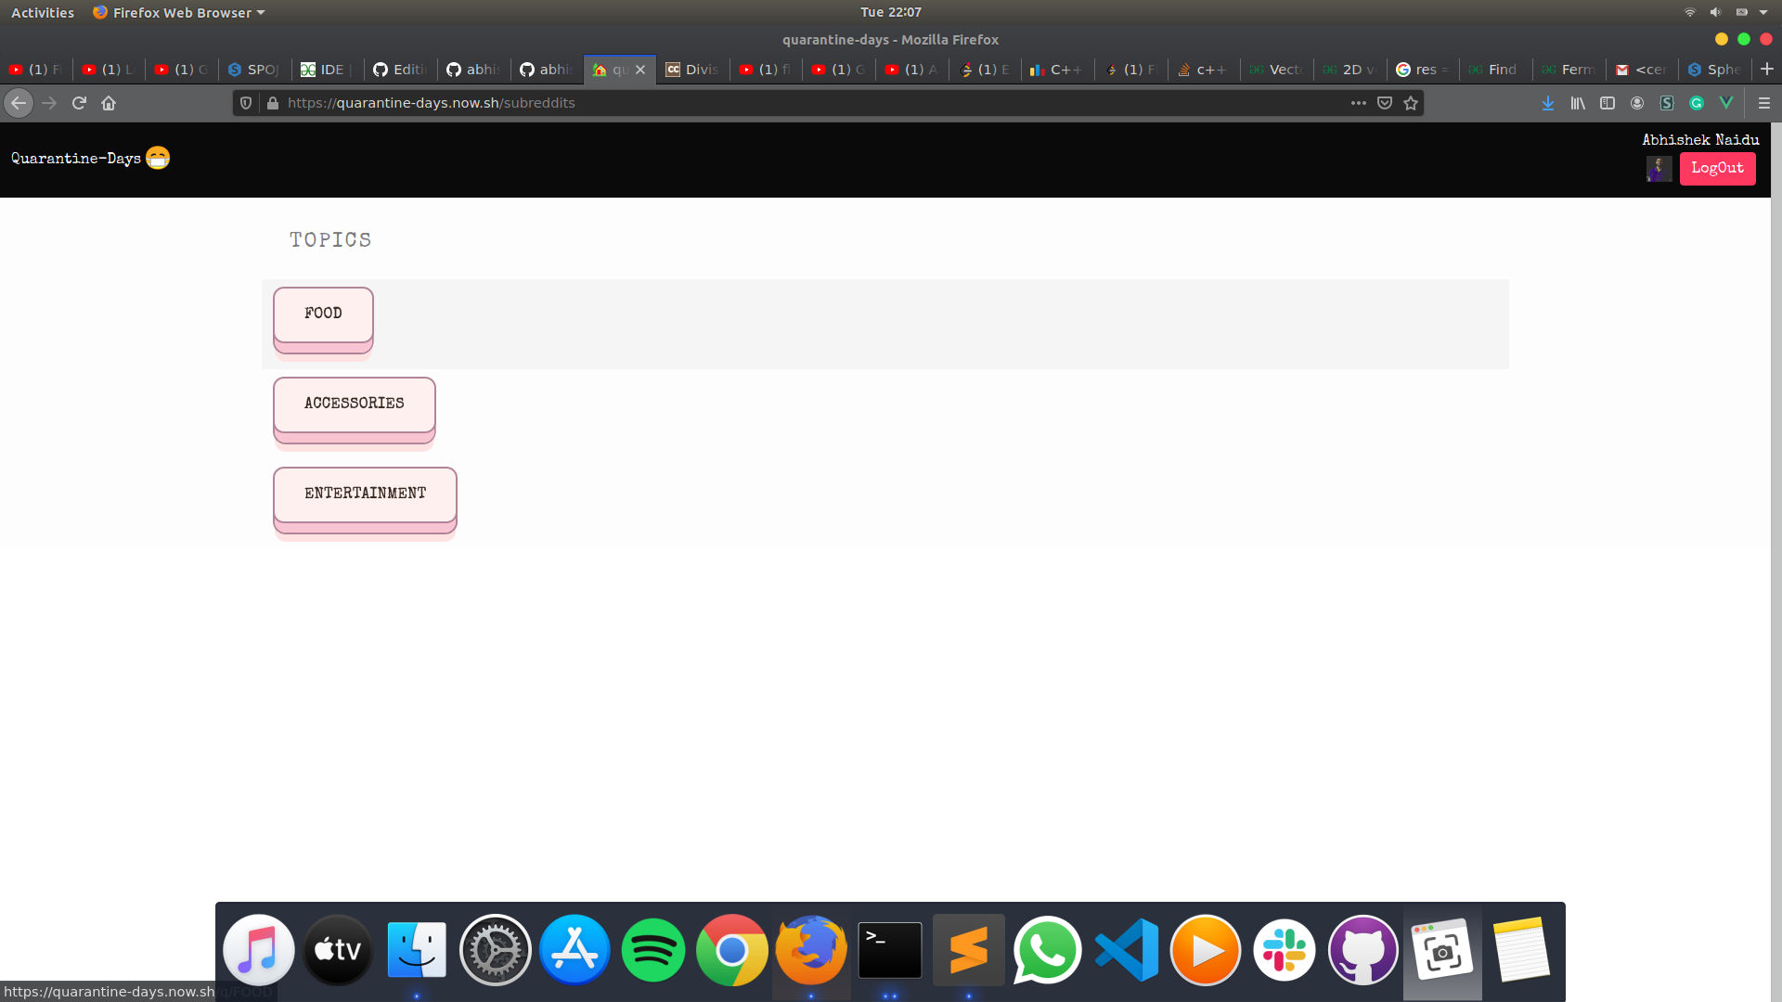Switch to the SPOJ tab
Viewport: 1782px width, 1002px height.
(254, 70)
